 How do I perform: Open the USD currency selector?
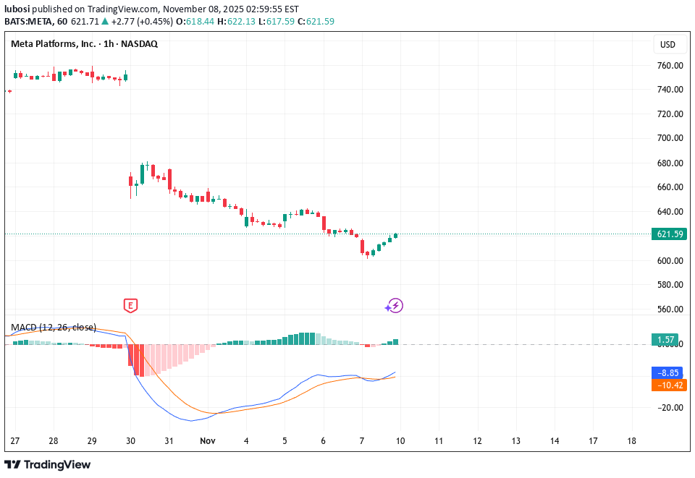[x=667, y=45]
